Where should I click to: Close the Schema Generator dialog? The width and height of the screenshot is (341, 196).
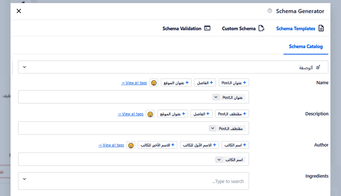(19, 11)
